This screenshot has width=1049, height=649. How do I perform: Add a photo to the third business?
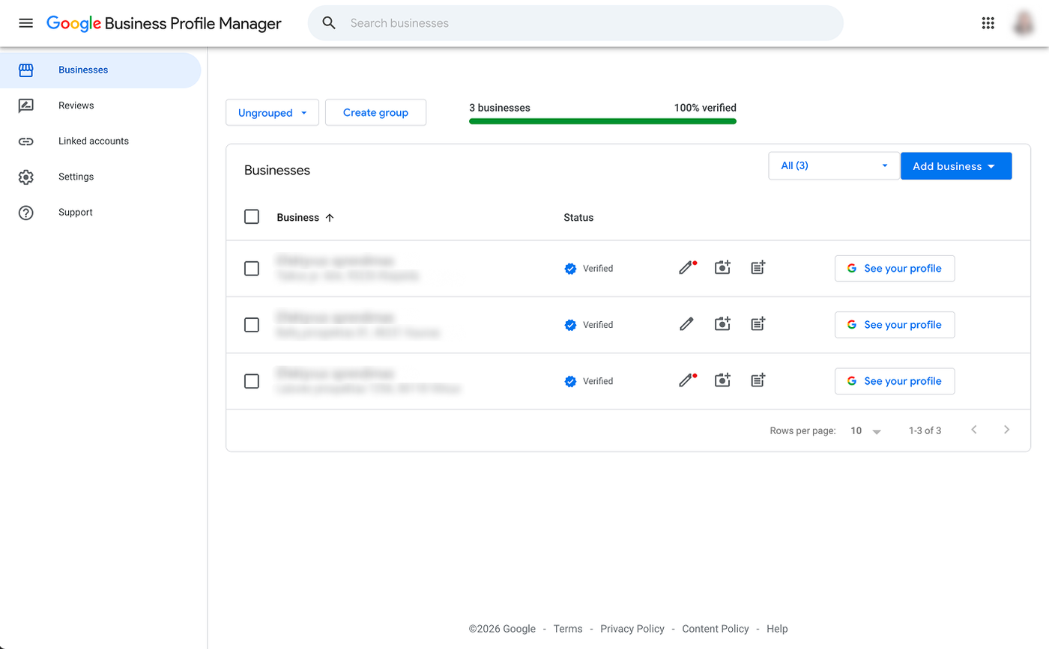tap(722, 381)
